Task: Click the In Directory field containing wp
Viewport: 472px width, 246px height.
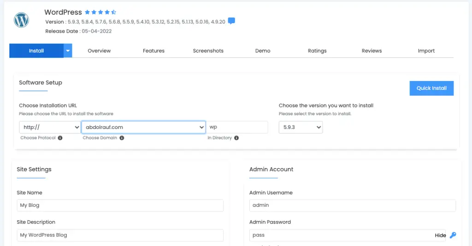Action: click(237, 127)
